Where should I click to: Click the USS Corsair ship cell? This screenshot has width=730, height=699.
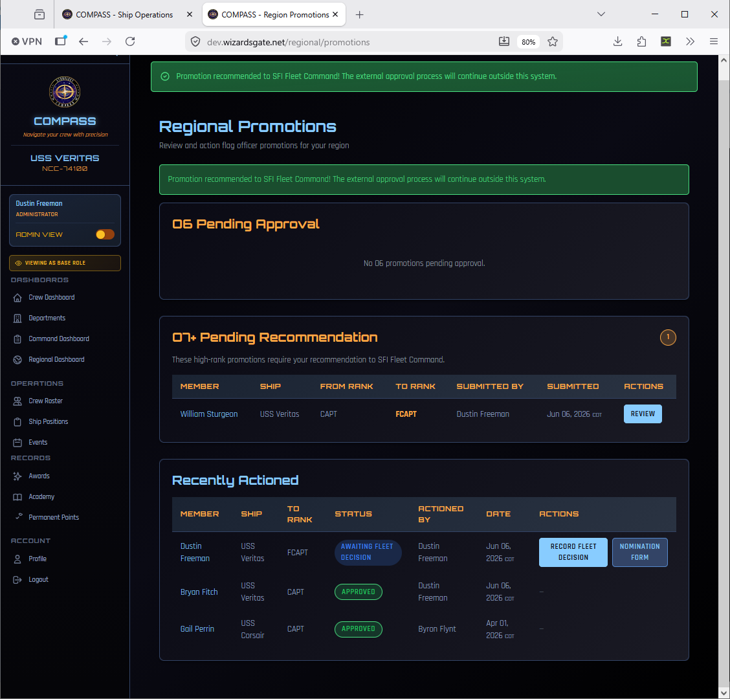click(x=252, y=629)
